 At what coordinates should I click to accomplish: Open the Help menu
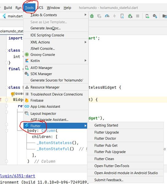coord(68,8)
